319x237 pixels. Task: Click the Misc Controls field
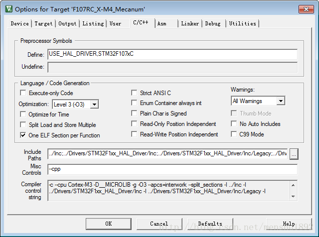[x=172, y=169]
